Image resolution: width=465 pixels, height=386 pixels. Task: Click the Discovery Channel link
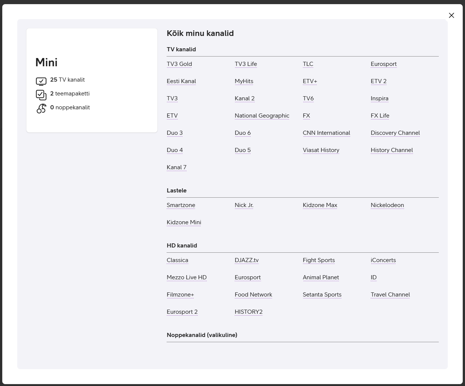(x=395, y=133)
